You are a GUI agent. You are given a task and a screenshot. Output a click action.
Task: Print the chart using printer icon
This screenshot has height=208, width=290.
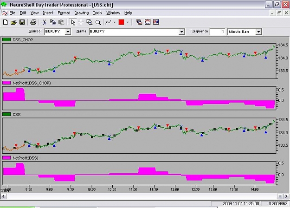pyautogui.click(x=33, y=22)
